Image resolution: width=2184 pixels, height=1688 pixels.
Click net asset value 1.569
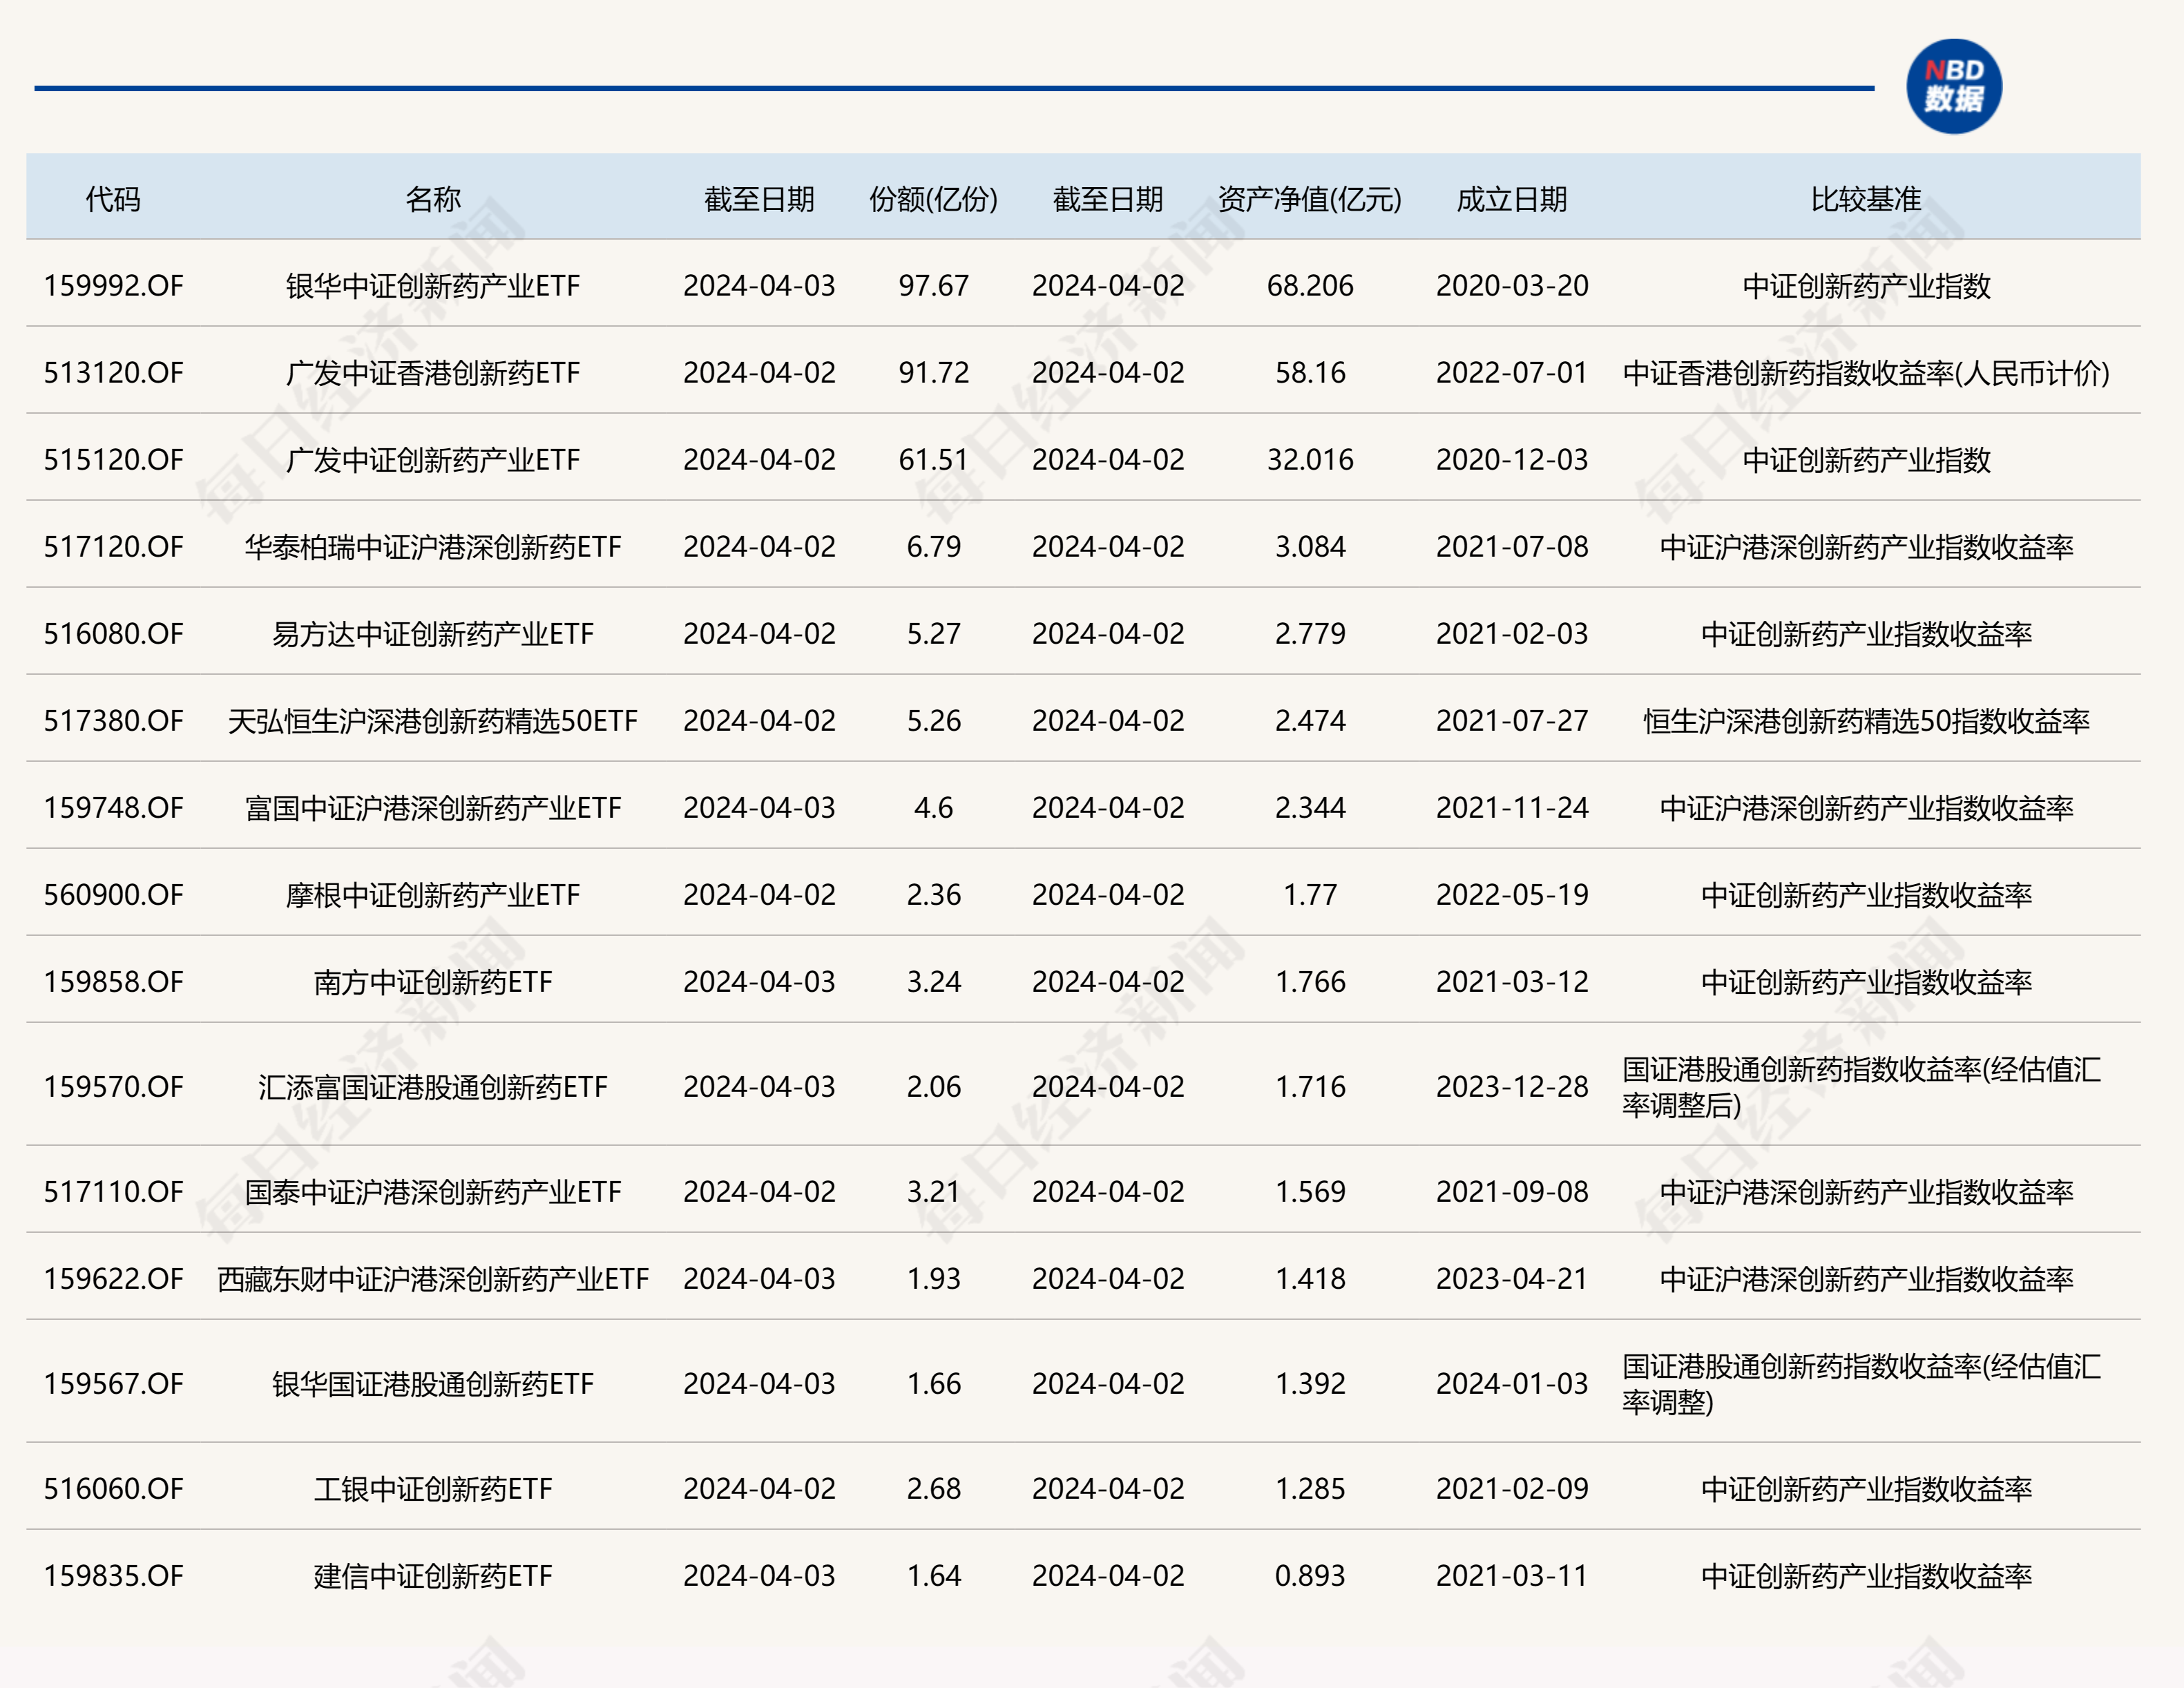coord(1310,1192)
